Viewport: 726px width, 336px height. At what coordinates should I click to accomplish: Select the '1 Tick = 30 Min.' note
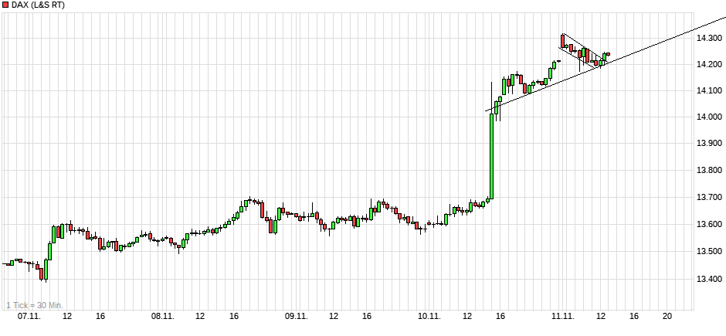(x=35, y=305)
